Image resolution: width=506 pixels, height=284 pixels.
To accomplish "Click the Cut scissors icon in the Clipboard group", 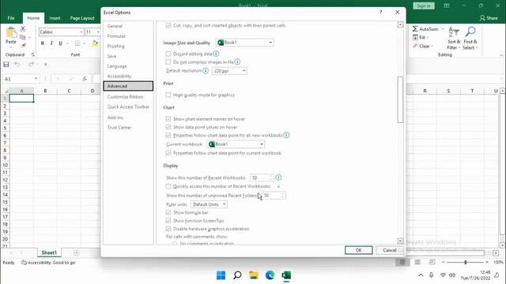I will [23, 28].
